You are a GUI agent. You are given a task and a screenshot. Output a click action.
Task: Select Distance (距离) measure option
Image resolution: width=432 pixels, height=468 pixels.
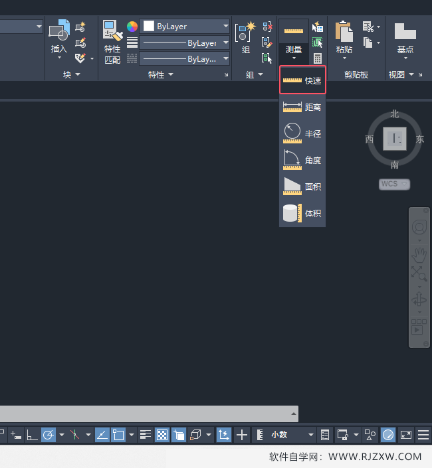[302, 107]
